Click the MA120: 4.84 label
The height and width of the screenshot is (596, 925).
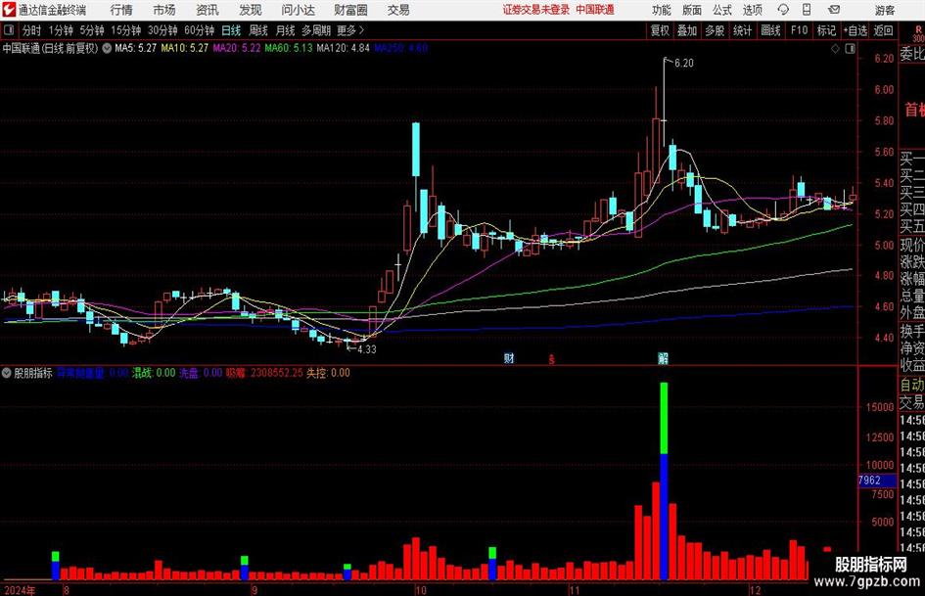(343, 48)
